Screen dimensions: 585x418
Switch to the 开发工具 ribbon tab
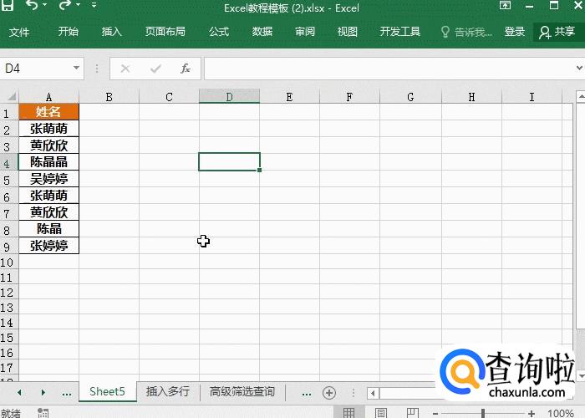[400, 32]
